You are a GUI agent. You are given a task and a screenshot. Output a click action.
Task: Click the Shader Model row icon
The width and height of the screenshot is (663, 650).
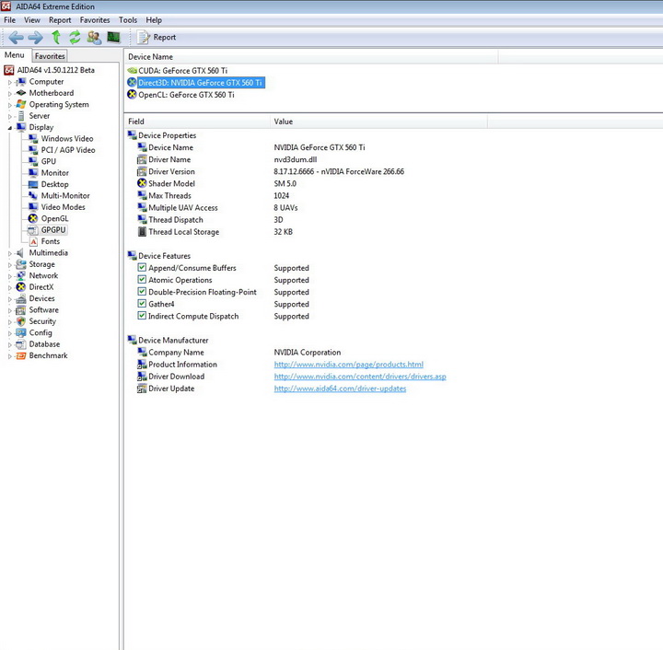coord(142,183)
